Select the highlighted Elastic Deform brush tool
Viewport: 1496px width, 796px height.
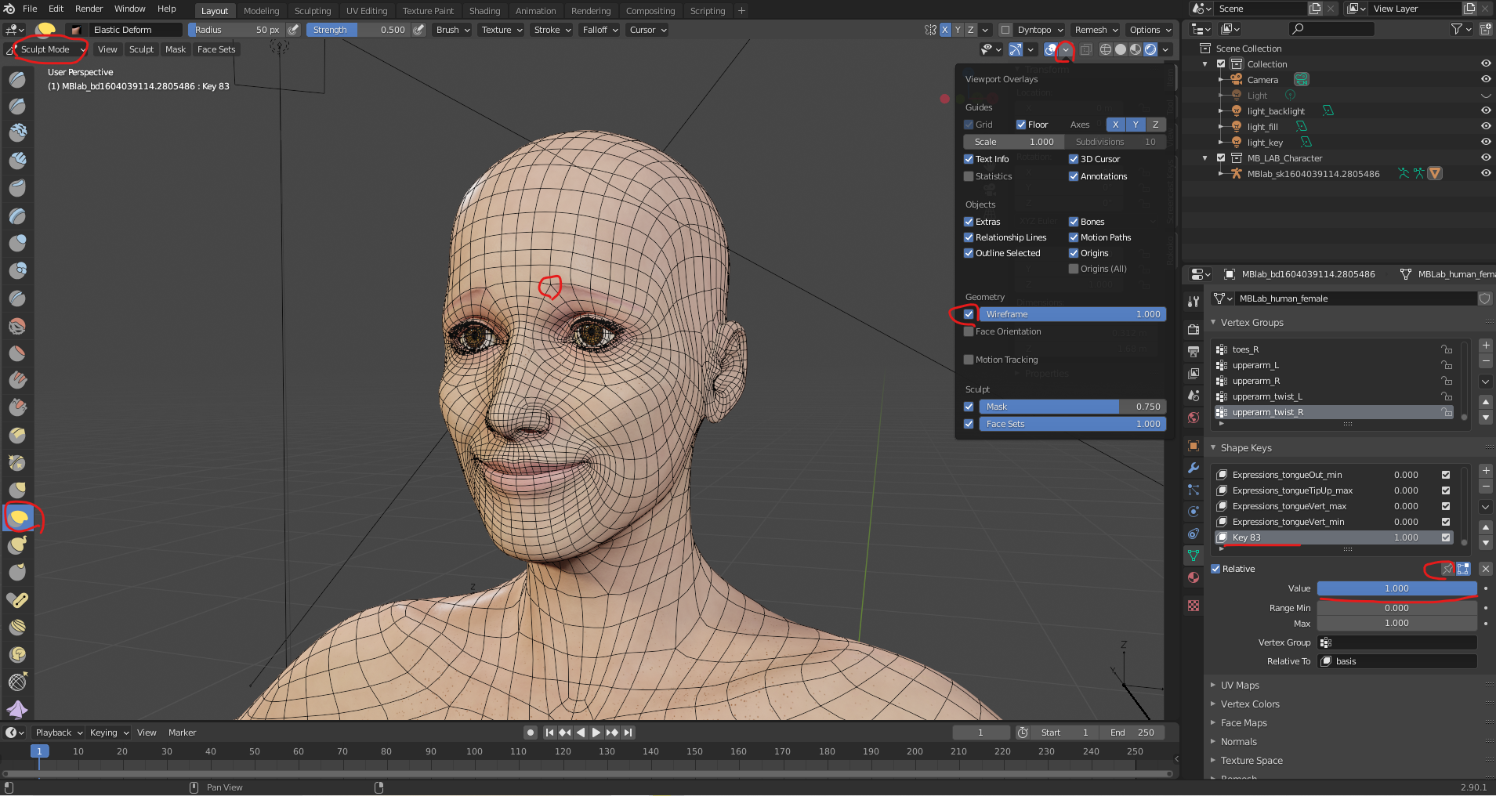point(18,517)
